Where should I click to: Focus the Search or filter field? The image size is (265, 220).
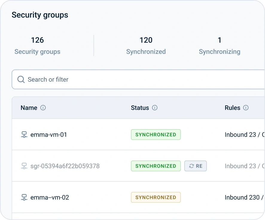point(138,79)
